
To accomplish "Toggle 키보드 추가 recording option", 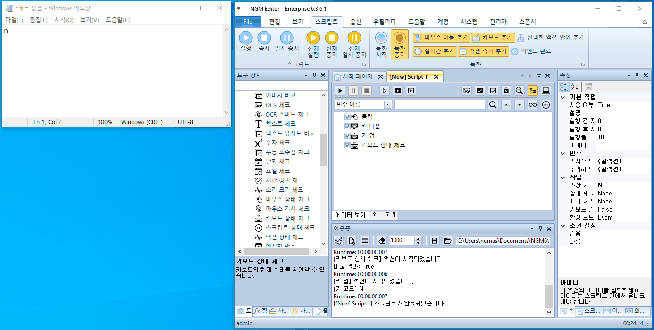I will click(492, 37).
